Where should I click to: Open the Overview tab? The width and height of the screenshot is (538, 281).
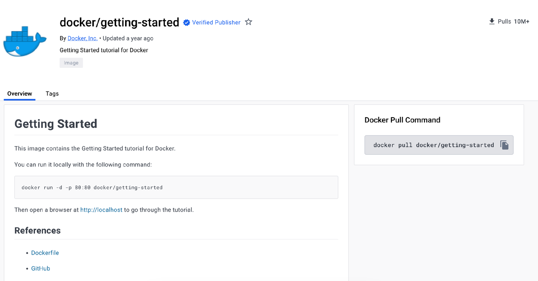[x=20, y=94]
